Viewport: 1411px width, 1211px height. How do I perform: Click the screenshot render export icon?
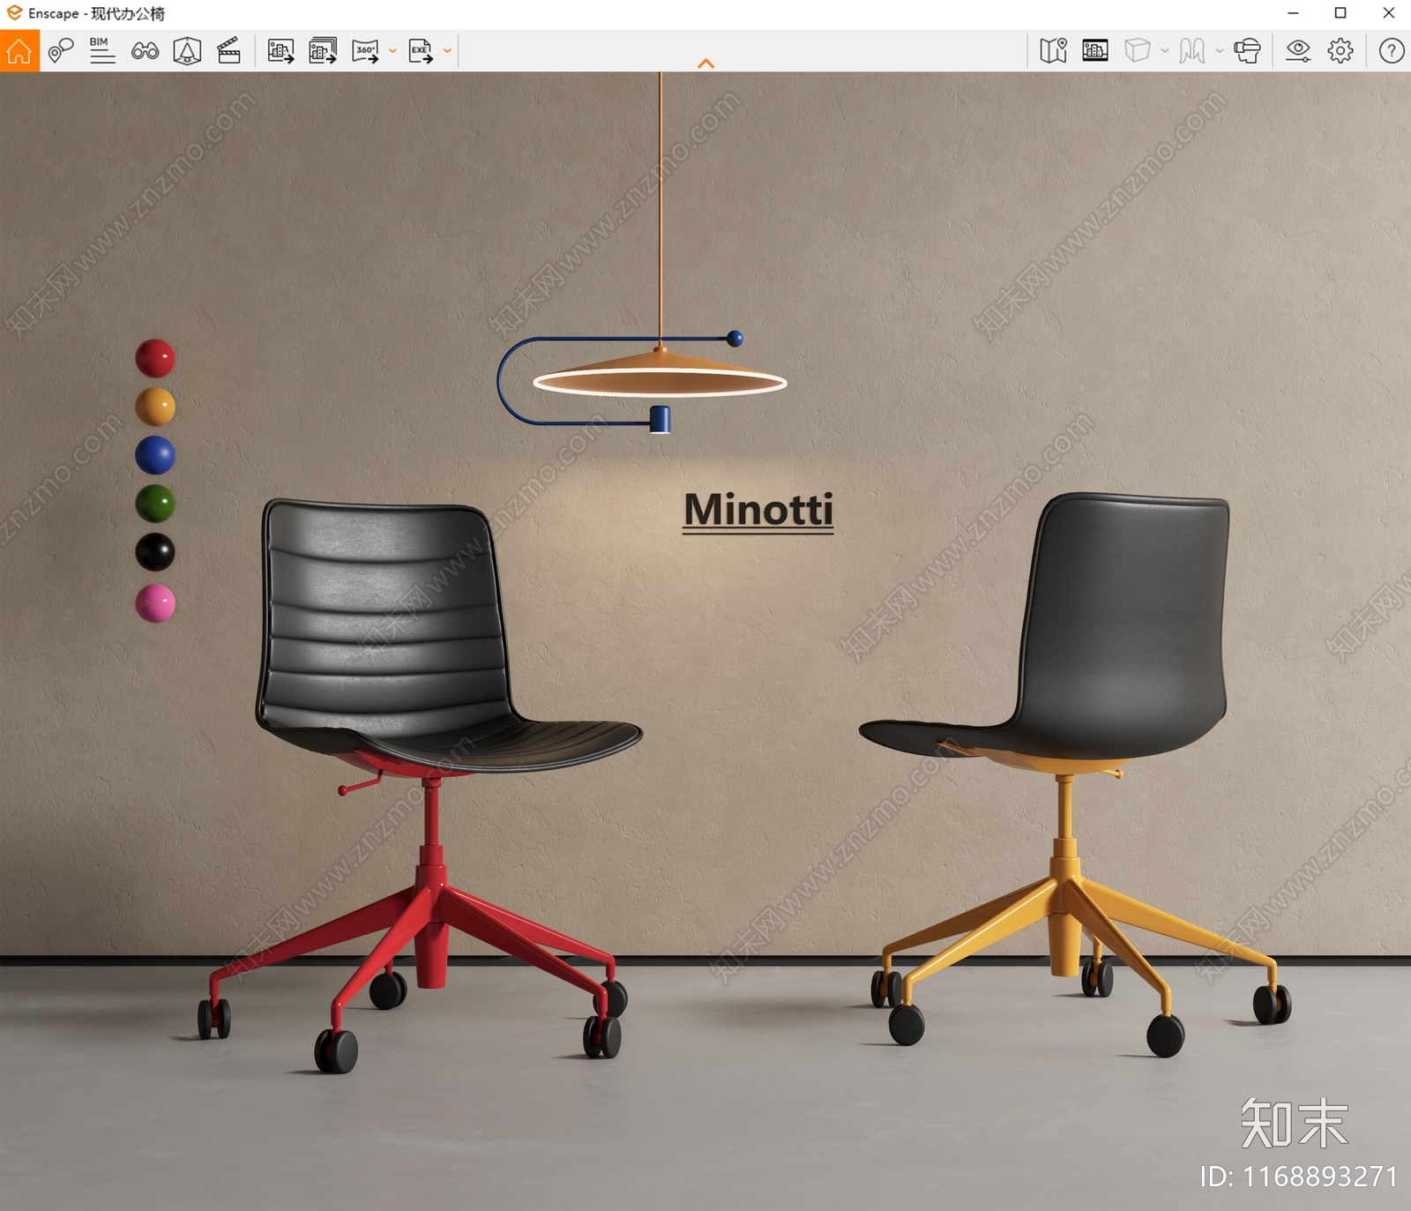coord(281,51)
